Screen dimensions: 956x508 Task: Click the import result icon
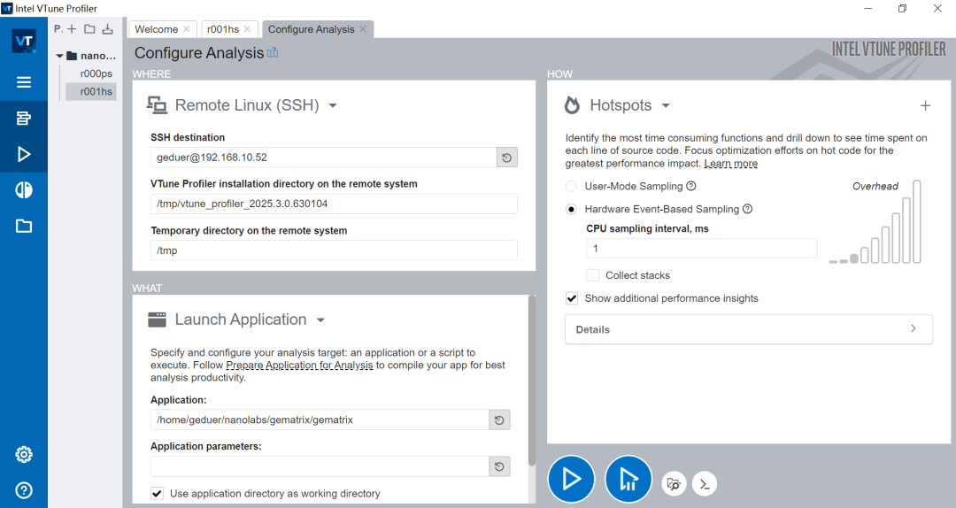(x=108, y=28)
